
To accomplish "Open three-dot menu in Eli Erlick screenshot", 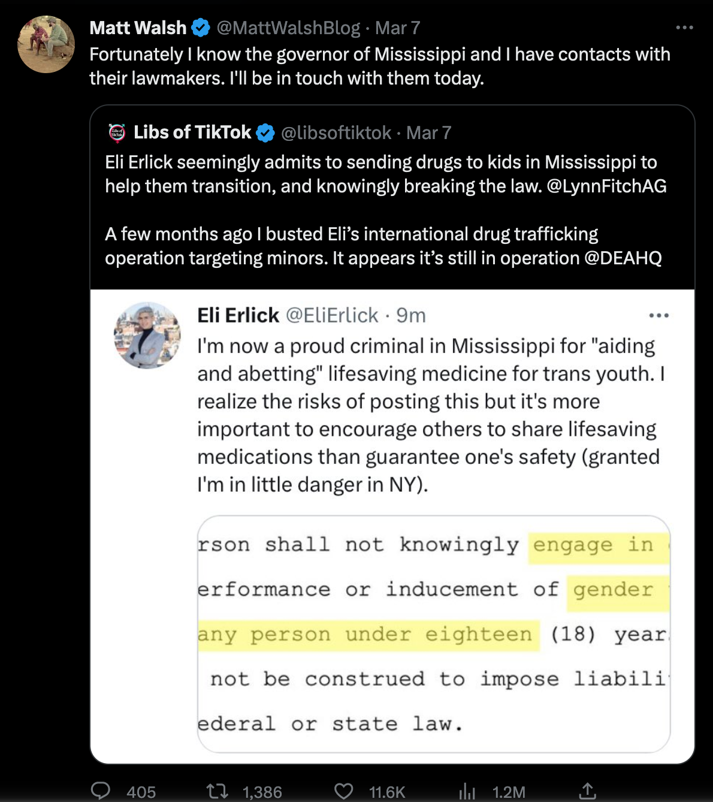I will coord(658,315).
